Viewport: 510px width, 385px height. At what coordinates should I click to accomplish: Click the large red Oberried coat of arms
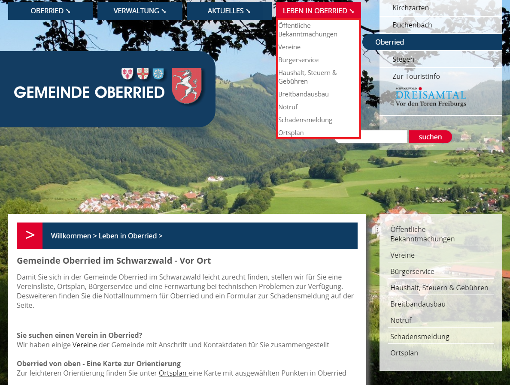tap(187, 86)
